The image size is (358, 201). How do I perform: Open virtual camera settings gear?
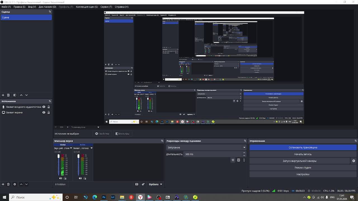point(354,161)
